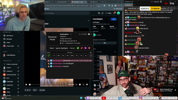Open a new Chrome tab
The width and height of the screenshot is (178, 100).
(106, 2)
